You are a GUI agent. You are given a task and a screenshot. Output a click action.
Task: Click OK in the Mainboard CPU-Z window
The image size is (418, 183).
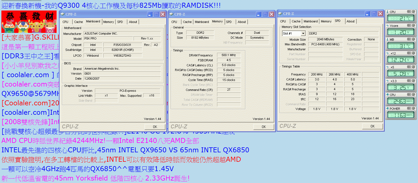point(155,127)
